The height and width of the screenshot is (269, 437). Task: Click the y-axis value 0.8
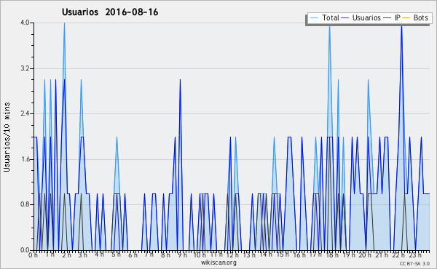pos(25,205)
